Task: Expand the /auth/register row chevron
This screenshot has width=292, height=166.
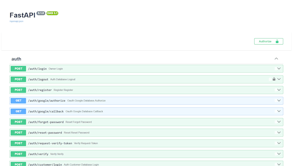Action: [x=279, y=90]
